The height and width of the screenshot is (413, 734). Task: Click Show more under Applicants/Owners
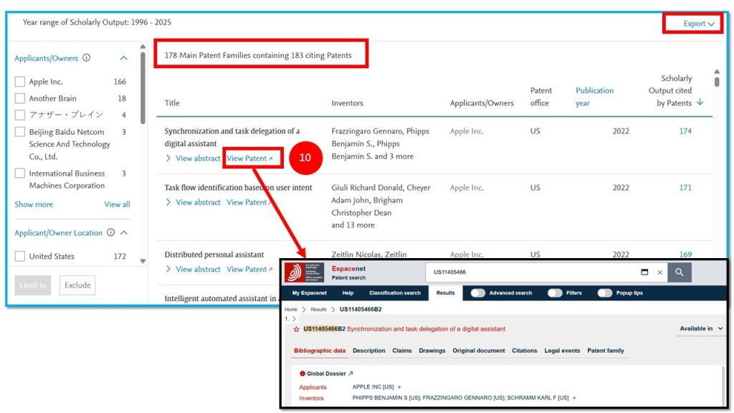[x=34, y=204]
